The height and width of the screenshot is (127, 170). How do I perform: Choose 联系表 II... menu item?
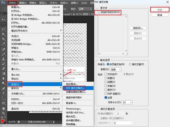78,103
